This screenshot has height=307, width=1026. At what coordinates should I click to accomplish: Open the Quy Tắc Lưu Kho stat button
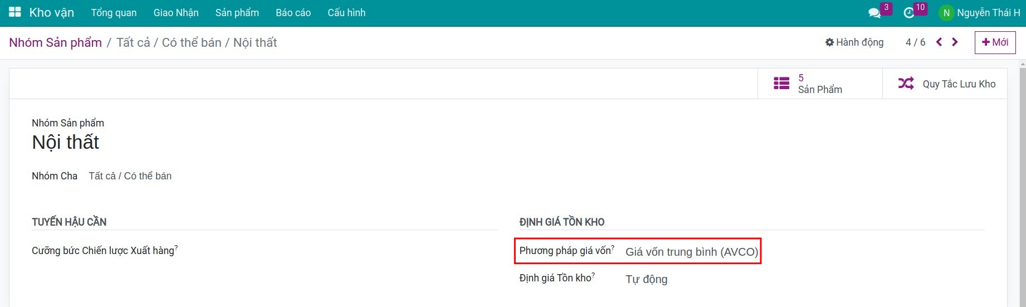[x=945, y=84]
